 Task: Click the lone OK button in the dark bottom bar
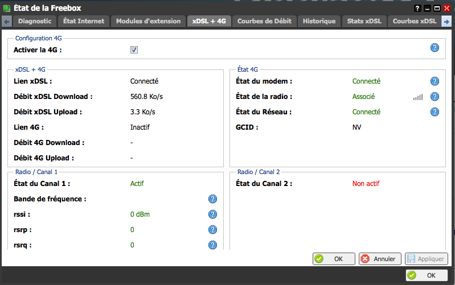(x=427, y=275)
